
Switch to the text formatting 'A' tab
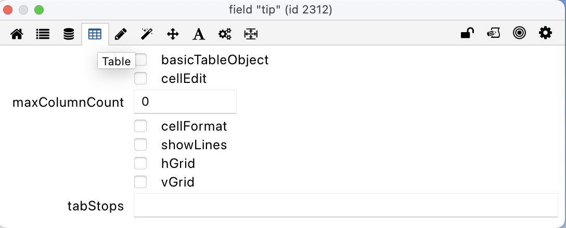198,34
